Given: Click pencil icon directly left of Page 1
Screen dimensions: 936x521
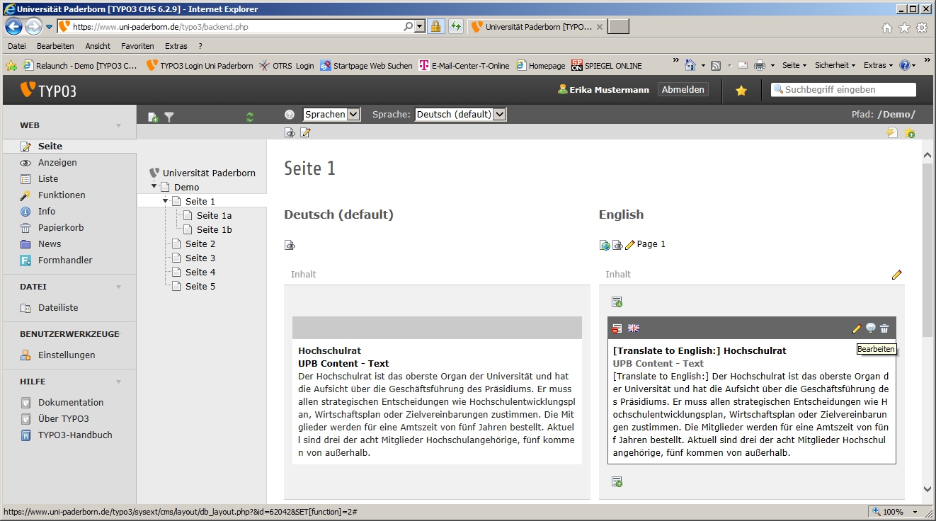Looking at the screenshot, I should (x=629, y=245).
